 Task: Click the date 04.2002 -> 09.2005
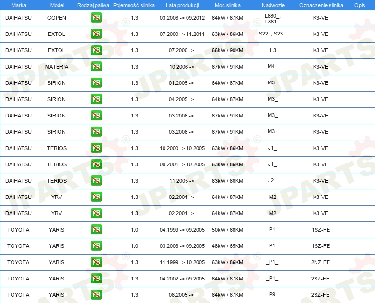pyautogui.click(x=182, y=279)
